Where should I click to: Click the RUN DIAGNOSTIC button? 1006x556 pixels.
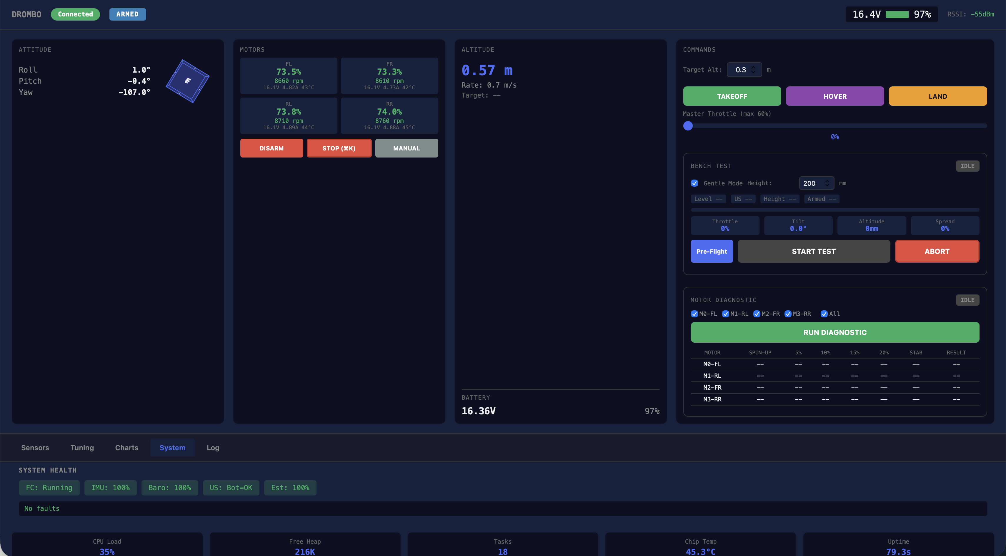(835, 332)
